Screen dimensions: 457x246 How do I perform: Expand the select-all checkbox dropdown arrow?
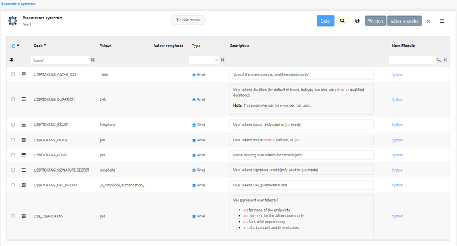tap(18, 46)
